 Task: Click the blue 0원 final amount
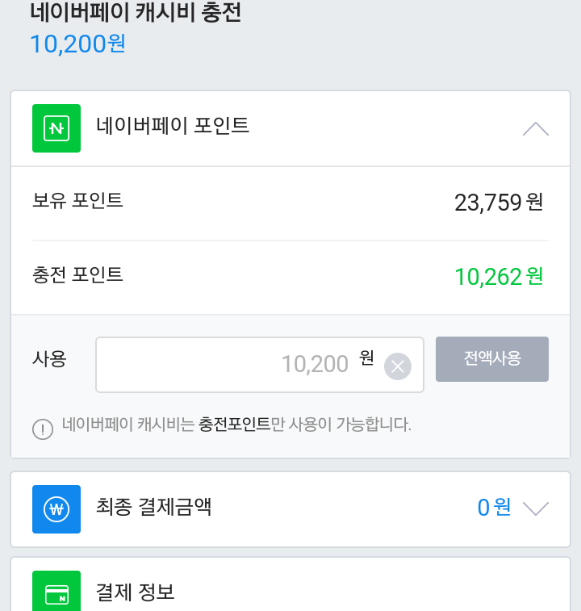(494, 508)
